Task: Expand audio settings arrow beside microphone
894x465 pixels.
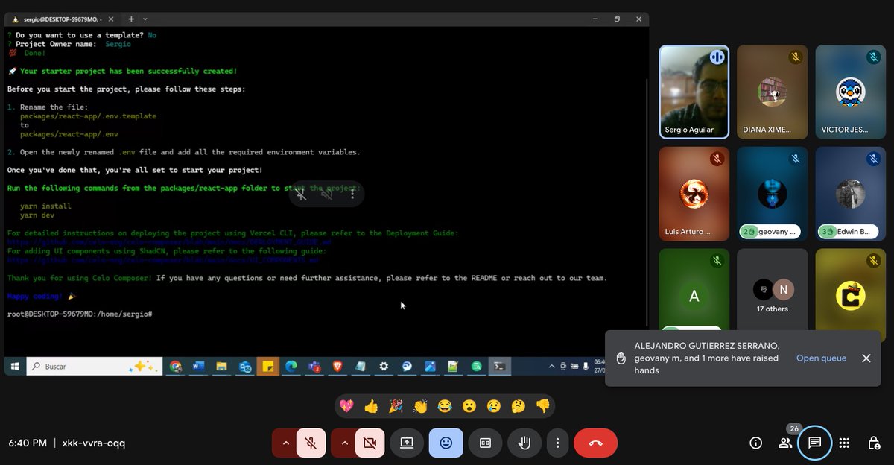Action: [x=285, y=443]
